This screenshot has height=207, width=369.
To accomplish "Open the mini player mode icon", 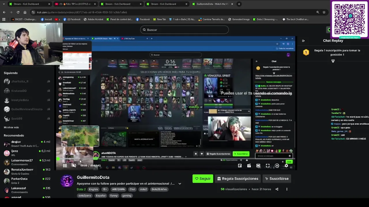I will click(x=240, y=166).
